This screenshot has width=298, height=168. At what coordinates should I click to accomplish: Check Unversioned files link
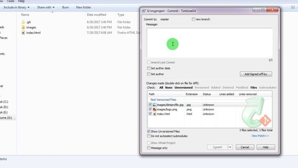point(183,88)
